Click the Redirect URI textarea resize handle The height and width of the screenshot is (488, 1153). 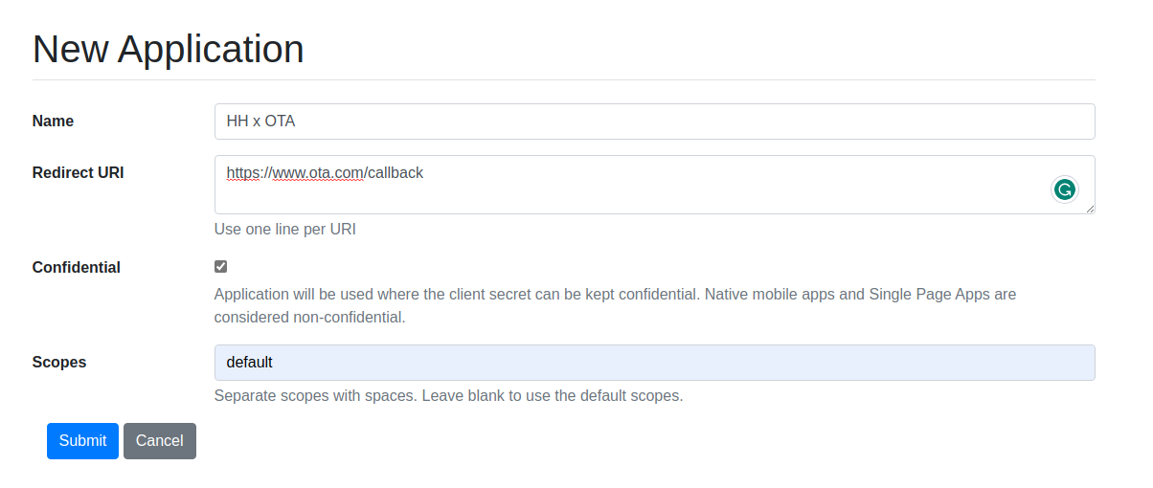point(1090,209)
